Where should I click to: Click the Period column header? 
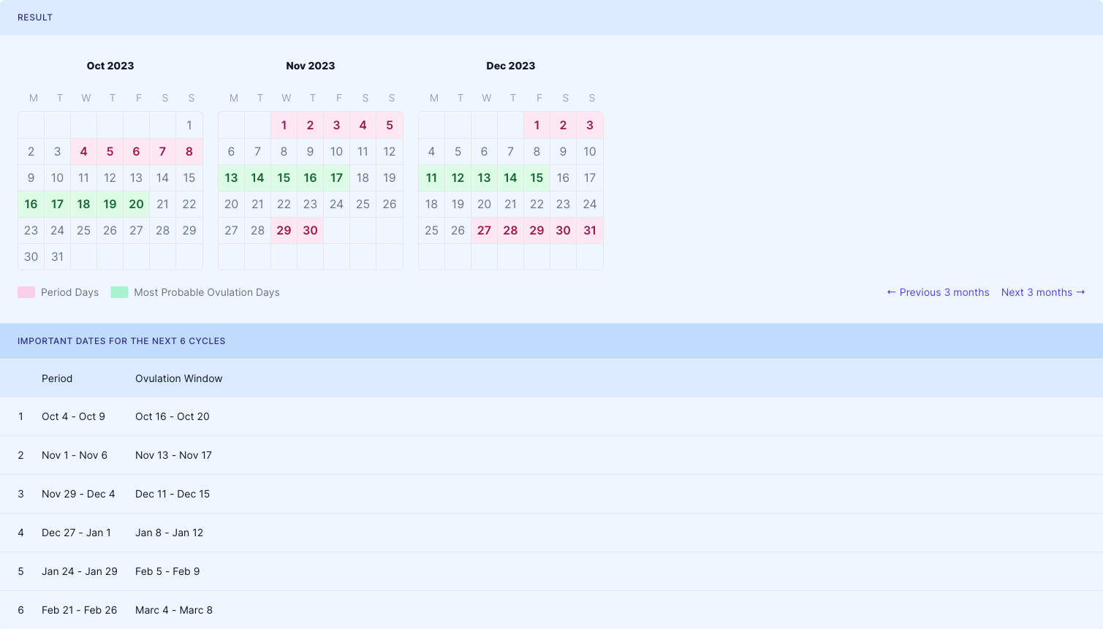coord(57,378)
